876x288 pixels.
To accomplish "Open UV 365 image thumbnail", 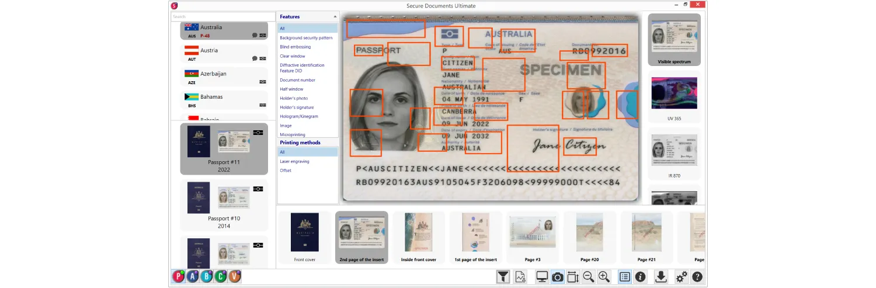I will tap(674, 97).
